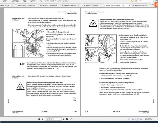Screen dimensions: 158x123
Task: Open the page number dropdown
Action: [x=61, y=119]
